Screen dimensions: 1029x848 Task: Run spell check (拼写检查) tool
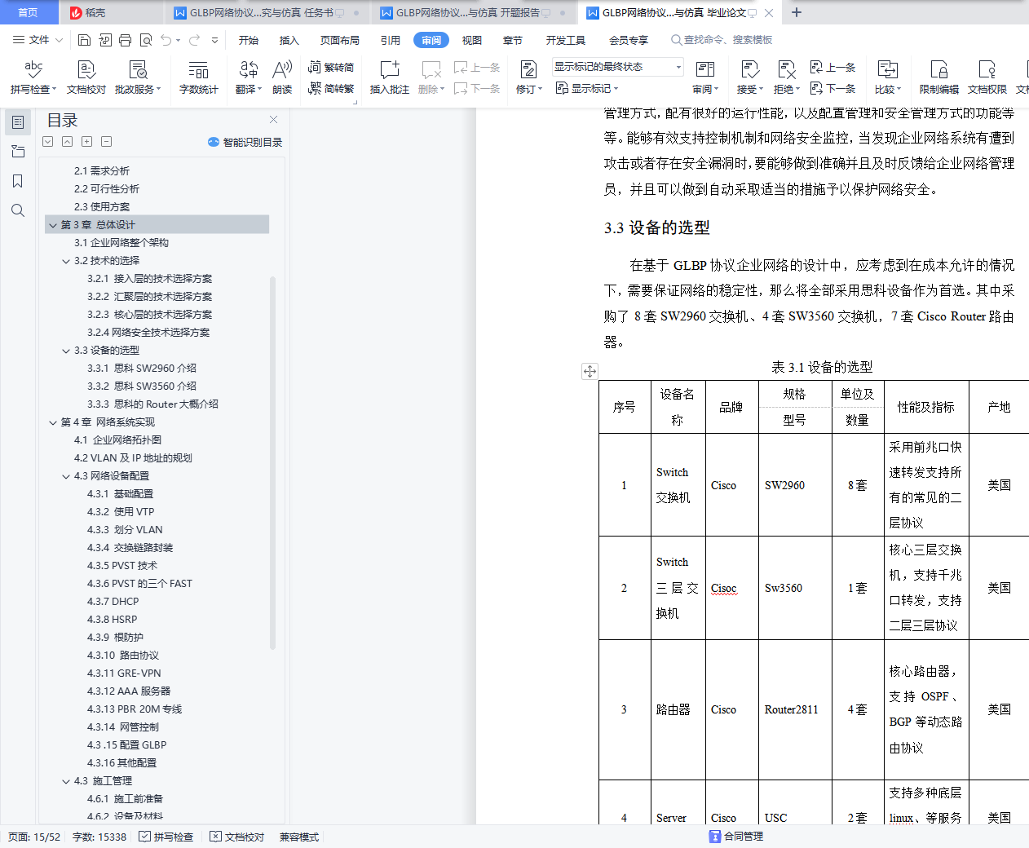(33, 77)
